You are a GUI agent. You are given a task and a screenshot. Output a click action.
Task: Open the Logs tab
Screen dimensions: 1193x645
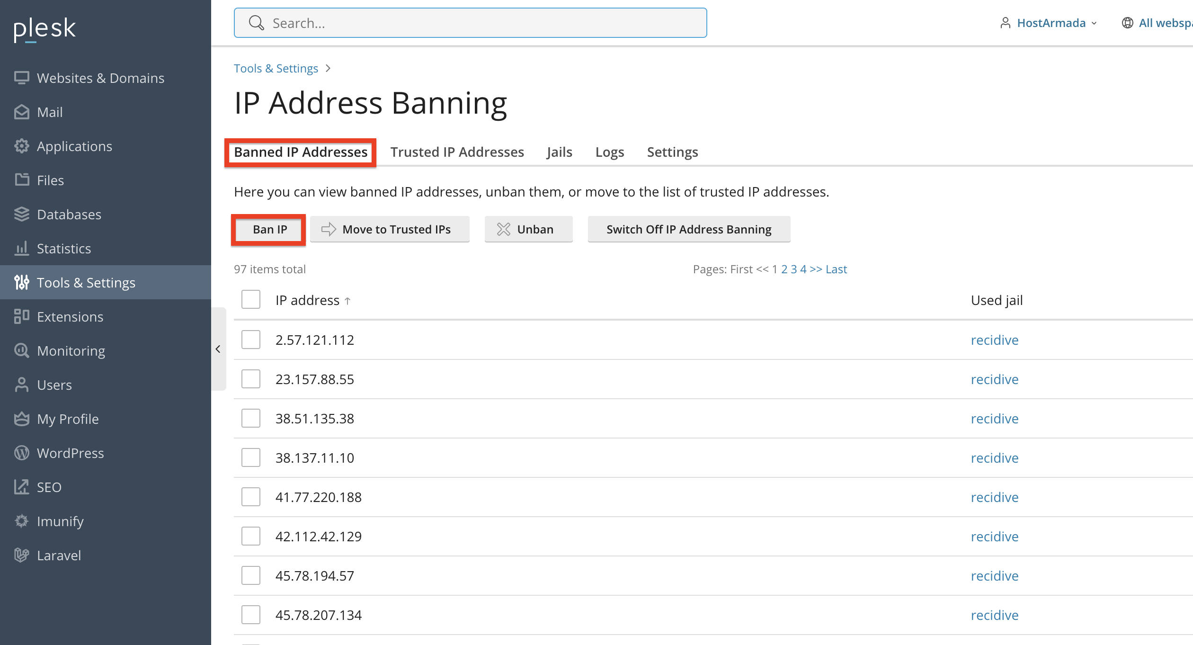609,152
